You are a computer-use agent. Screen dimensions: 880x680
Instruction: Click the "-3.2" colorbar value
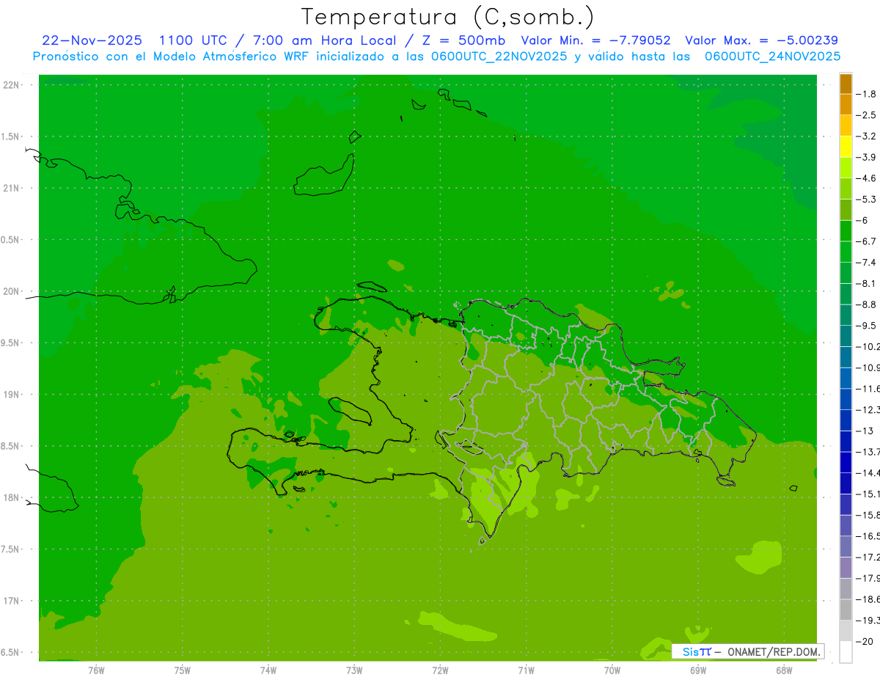point(867,136)
